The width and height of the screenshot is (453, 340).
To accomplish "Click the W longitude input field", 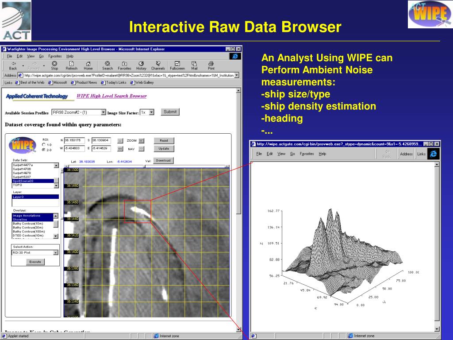I will pos(74,149).
